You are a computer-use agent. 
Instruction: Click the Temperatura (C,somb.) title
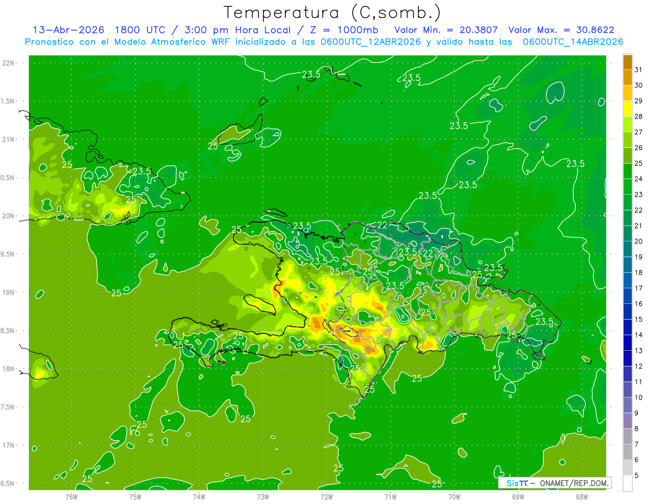[x=332, y=13]
